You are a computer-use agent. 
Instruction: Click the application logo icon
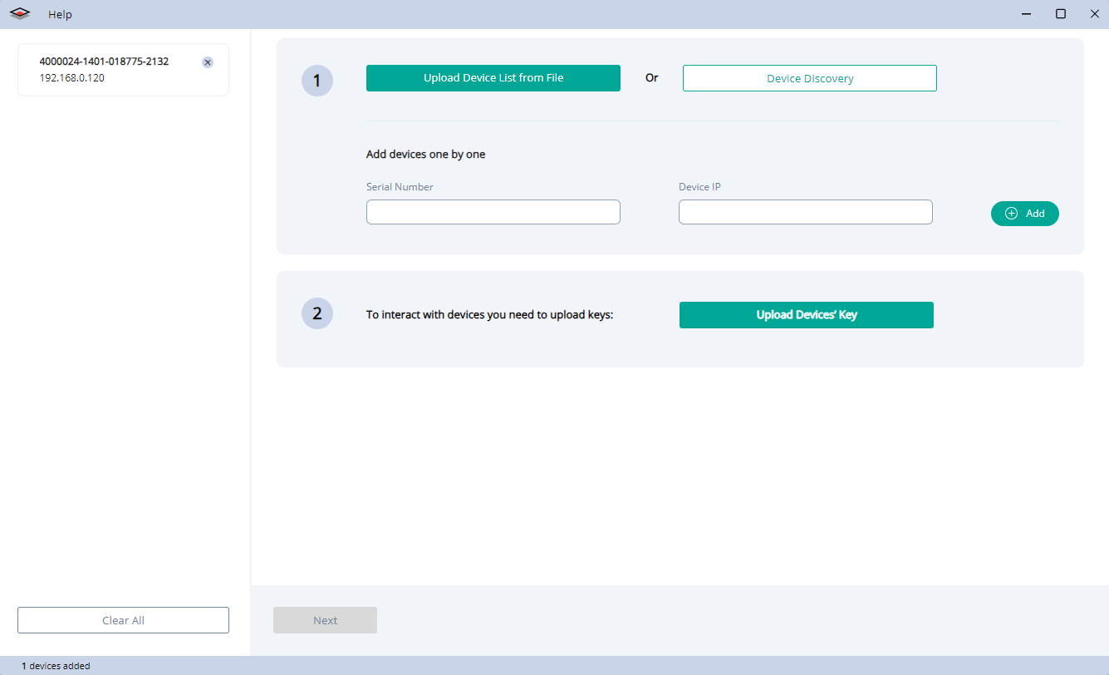(21, 14)
